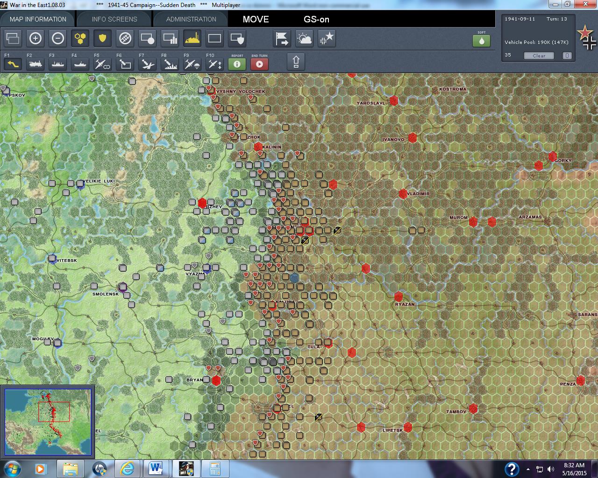Select F8 bomb city mode
Screen dimensions: 598x478
point(170,64)
